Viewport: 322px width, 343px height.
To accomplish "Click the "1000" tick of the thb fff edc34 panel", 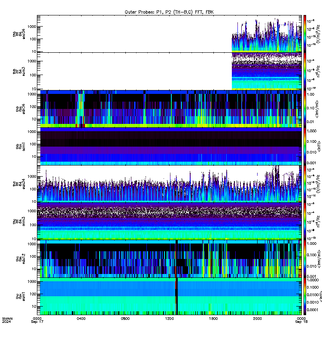I will (32, 27).
